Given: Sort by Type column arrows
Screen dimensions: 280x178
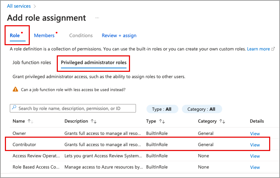Looking at the screenshot, I should click(162, 121).
